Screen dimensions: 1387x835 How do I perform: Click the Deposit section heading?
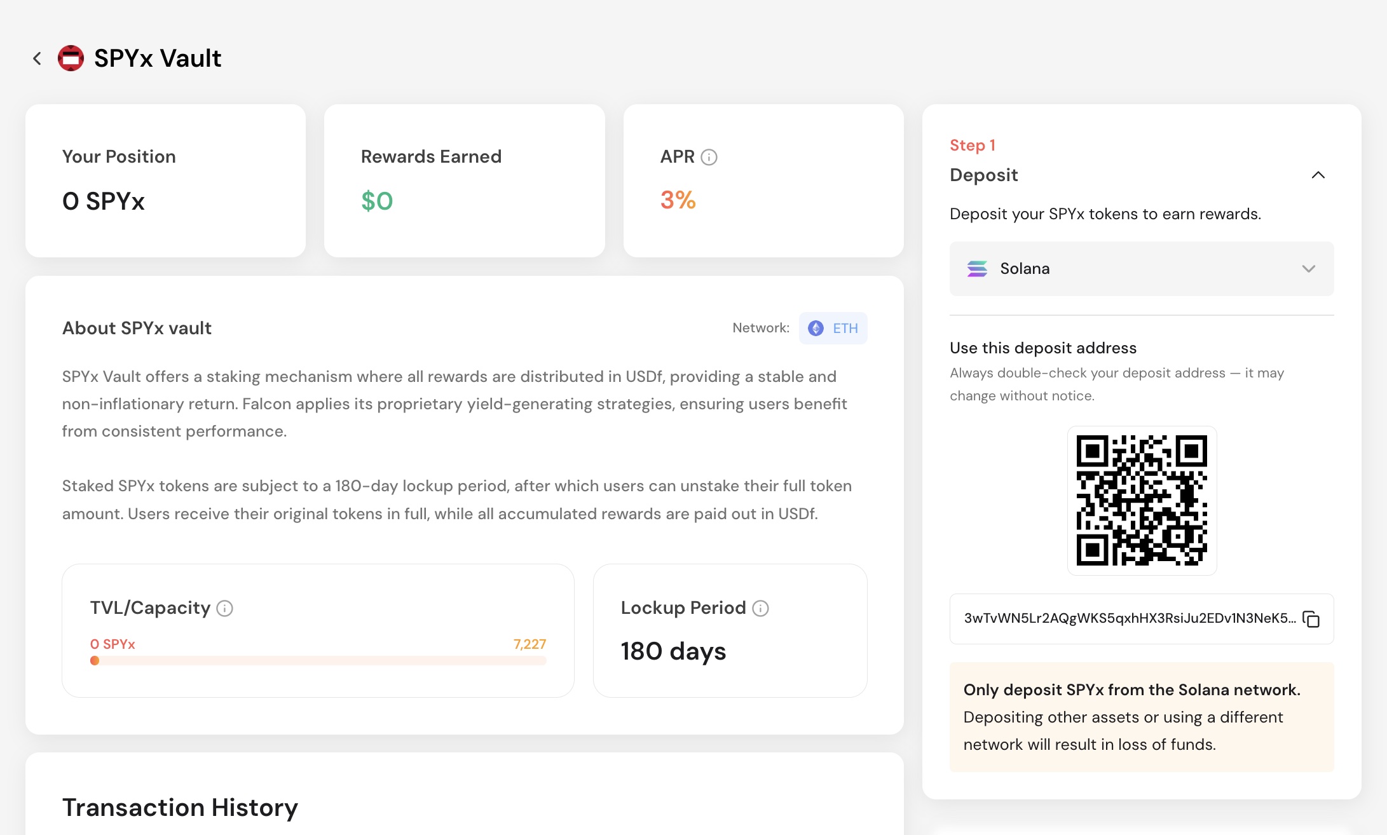(983, 175)
